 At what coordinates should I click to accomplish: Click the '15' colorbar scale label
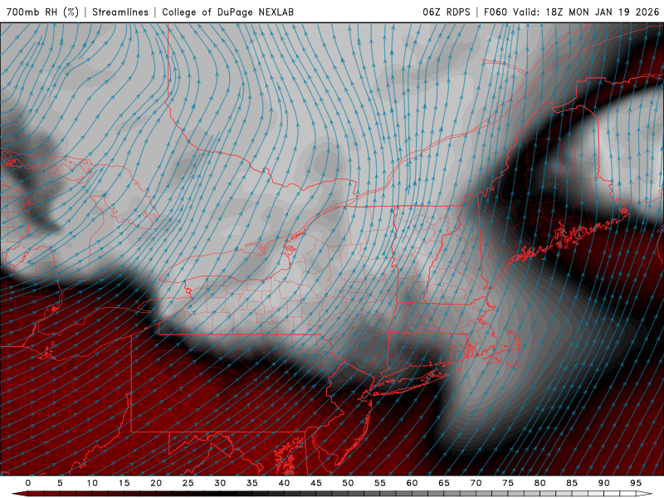[124, 483]
